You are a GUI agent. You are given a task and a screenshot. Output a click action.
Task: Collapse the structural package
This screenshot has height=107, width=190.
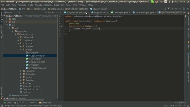18,43
